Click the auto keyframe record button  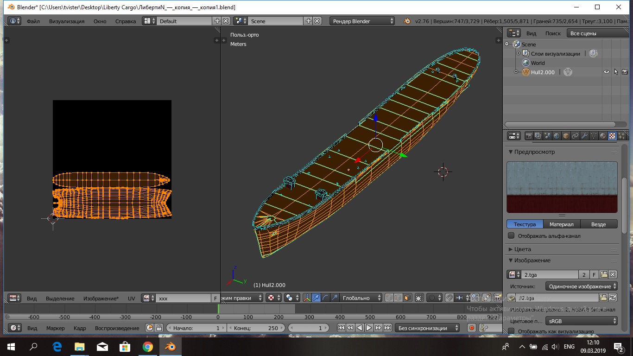[472, 328]
